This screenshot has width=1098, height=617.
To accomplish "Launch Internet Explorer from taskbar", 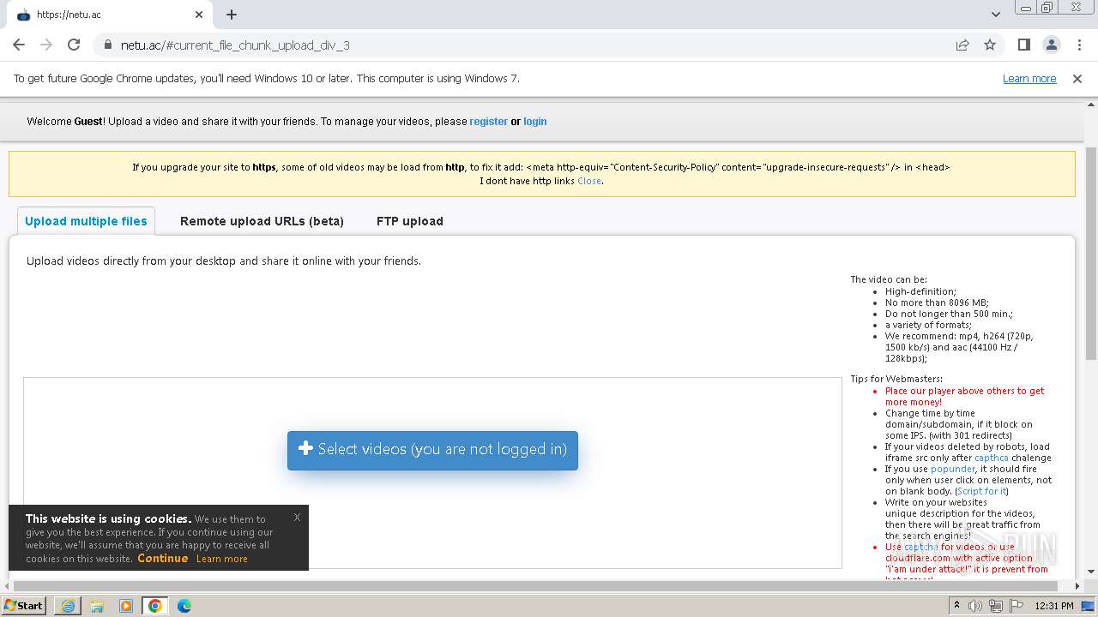I will click(x=68, y=606).
